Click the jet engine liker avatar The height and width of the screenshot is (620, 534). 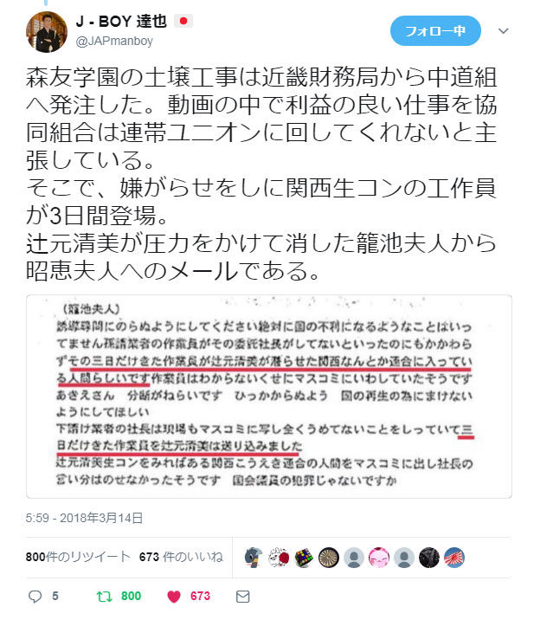pos(329,558)
